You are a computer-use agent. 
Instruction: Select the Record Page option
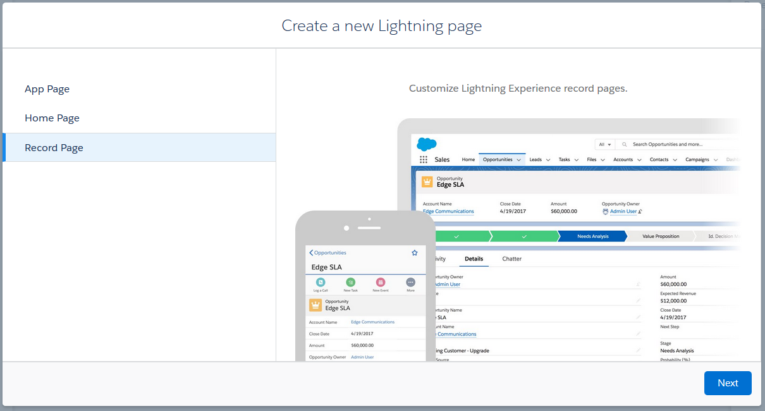[x=139, y=147]
